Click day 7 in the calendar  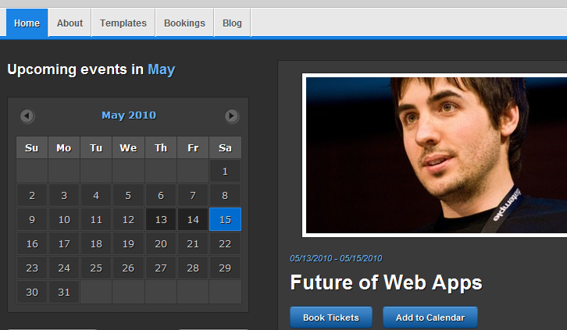(x=193, y=195)
